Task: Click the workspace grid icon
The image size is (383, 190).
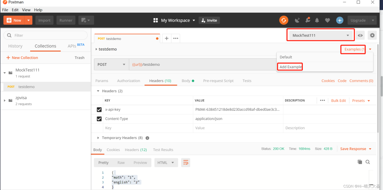Action: pyautogui.click(x=155, y=20)
